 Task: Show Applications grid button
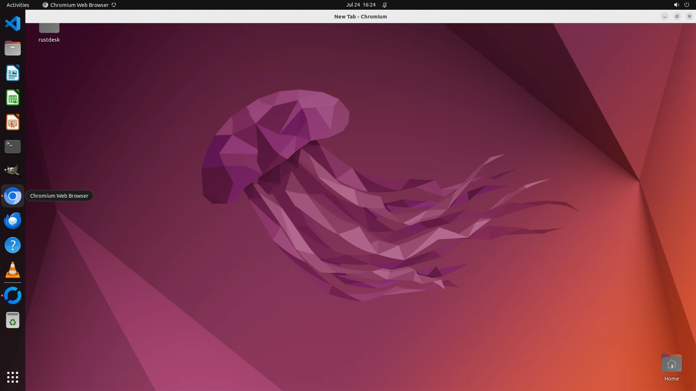pos(13,377)
